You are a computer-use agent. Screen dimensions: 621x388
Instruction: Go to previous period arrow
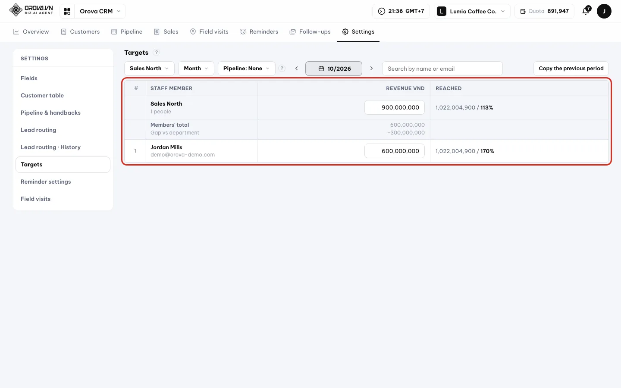coord(297,69)
